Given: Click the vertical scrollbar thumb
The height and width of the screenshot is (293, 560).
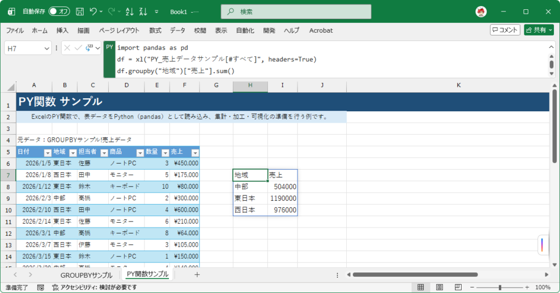Looking at the screenshot, I should pos(554,127).
